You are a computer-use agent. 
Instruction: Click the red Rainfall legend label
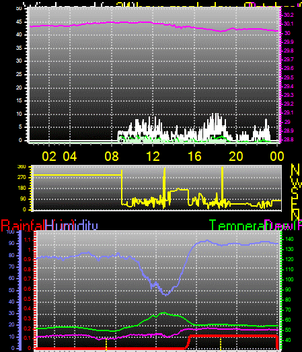[23, 225]
